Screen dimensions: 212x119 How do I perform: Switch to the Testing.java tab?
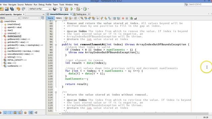(x=81, y=14)
